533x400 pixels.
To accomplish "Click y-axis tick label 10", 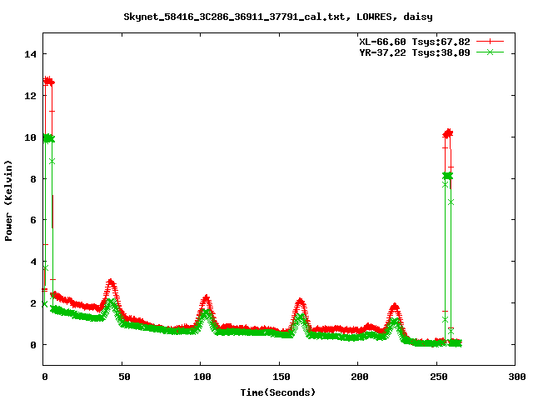I will 31,137.
